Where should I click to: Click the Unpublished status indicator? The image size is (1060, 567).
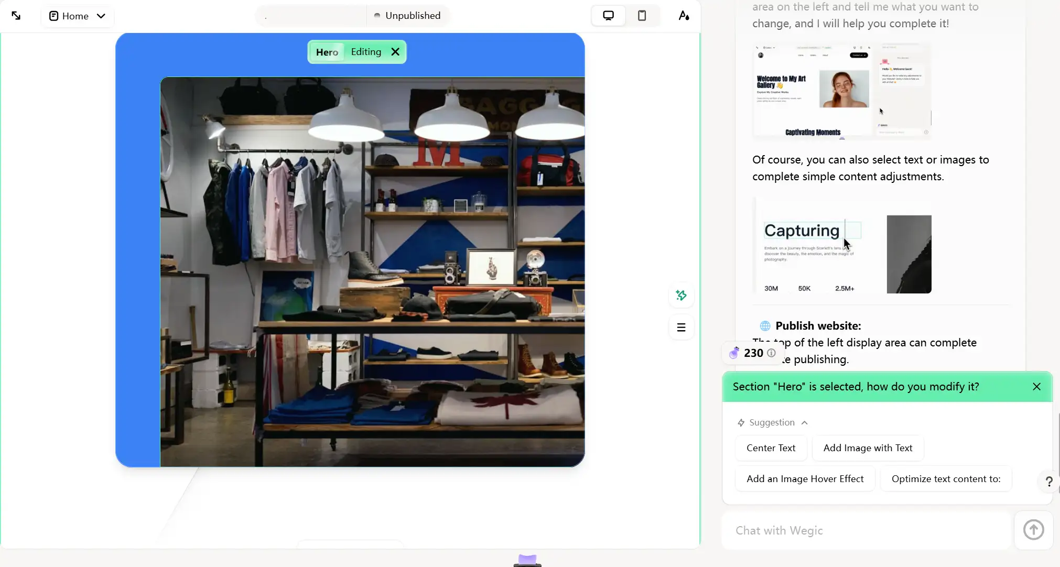coord(408,16)
